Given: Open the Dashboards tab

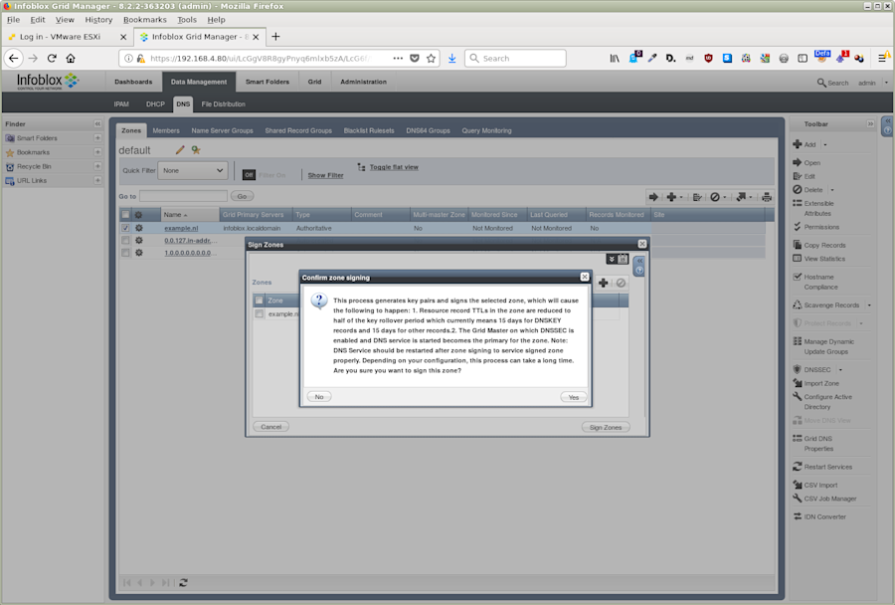Looking at the screenshot, I should click(133, 82).
